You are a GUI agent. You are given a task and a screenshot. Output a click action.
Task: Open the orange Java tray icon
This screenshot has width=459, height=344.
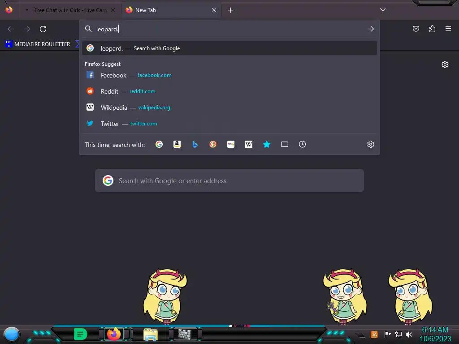[374, 334]
